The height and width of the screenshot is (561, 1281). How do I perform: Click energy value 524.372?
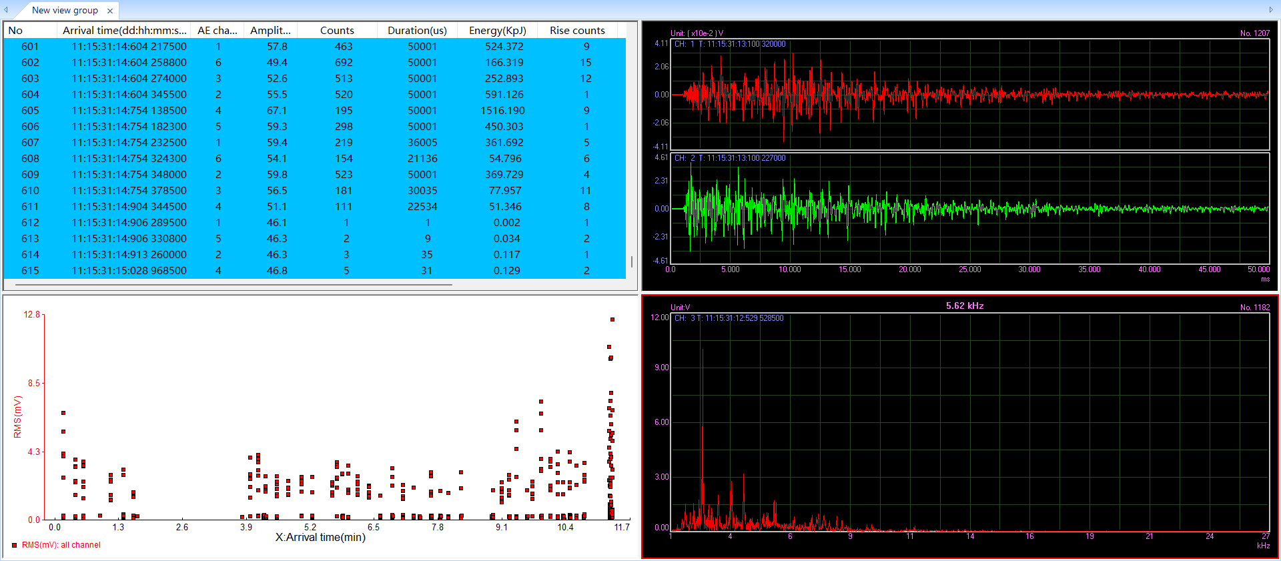504,47
